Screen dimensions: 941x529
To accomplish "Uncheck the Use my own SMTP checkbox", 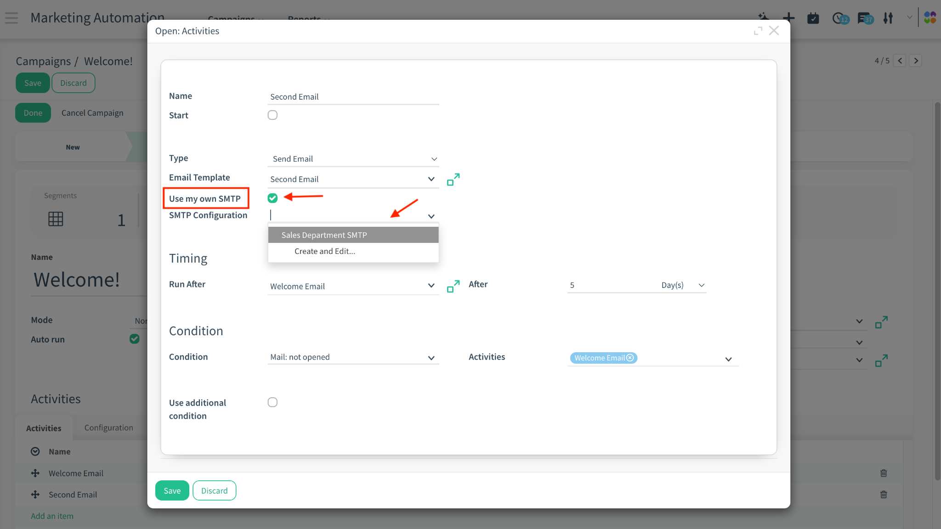I will pyautogui.click(x=272, y=198).
